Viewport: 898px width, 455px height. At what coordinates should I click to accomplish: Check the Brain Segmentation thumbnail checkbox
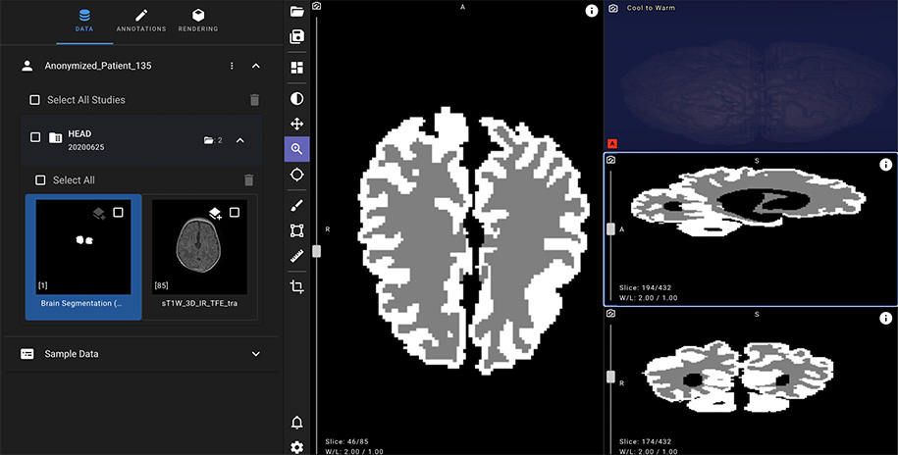point(119,213)
